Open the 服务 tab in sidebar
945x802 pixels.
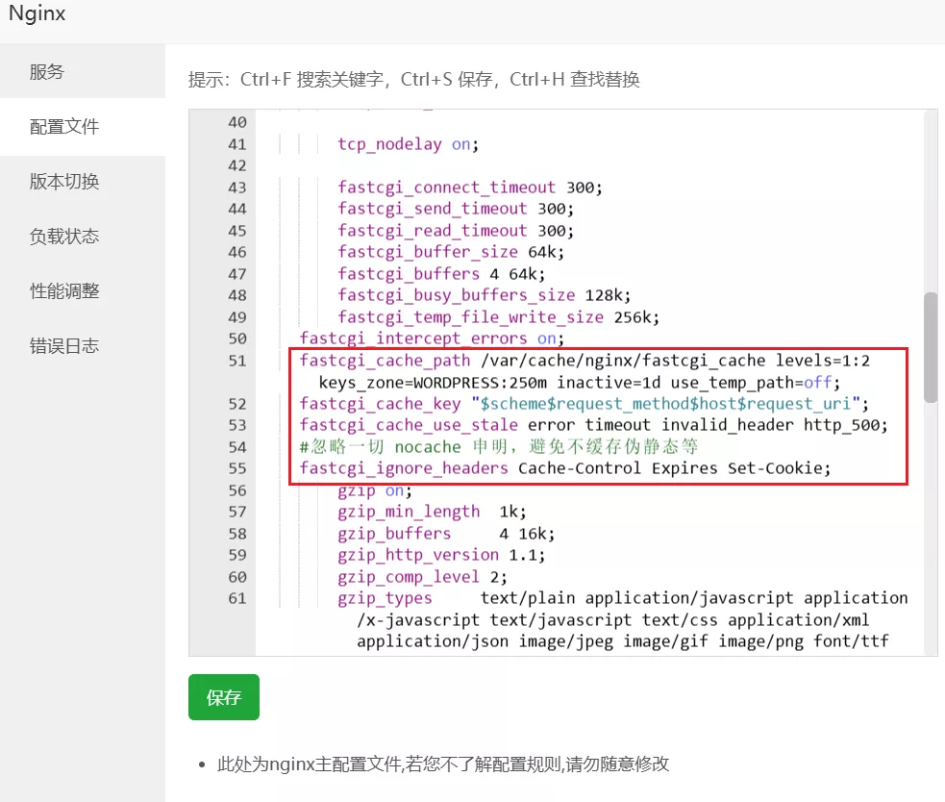(47, 72)
